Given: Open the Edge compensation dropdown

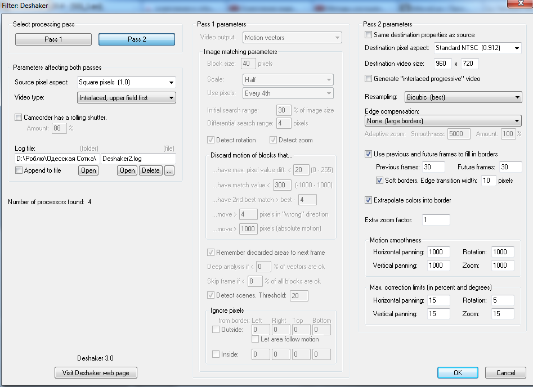Looking at the screenshot, I should point(443,121).
